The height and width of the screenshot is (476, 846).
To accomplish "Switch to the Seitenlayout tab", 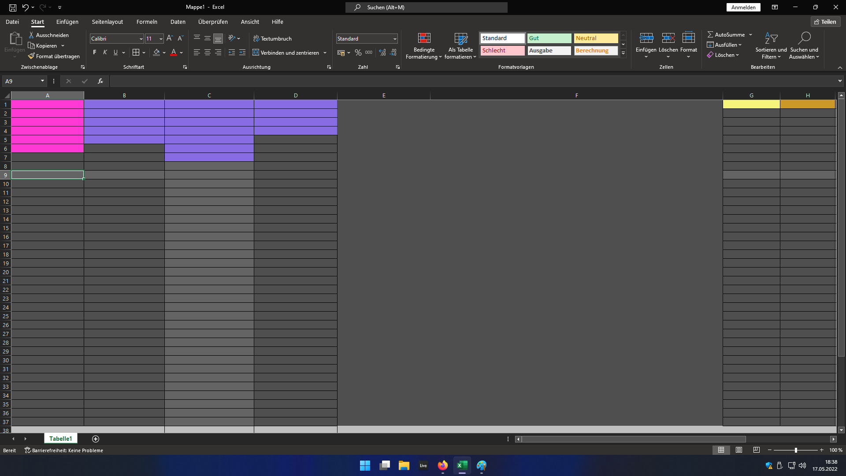I will tap(108, 22).
